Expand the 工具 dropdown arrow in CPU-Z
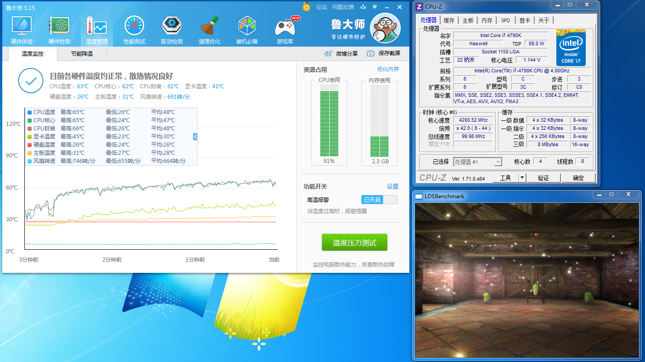645x362 pixels. (522, 178)
